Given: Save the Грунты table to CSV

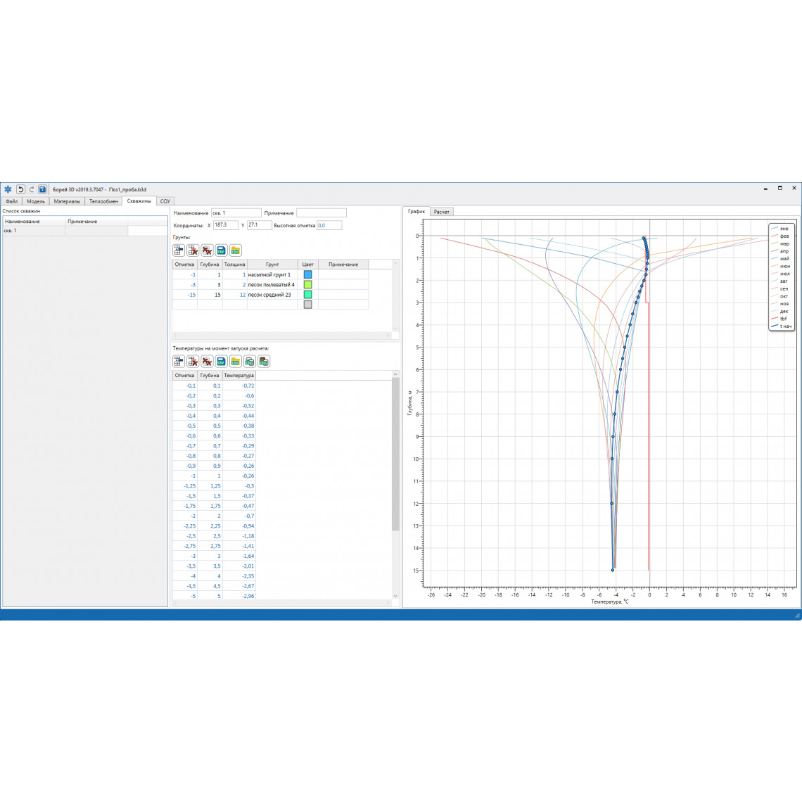Looking at the screenshot, I should click(x=221, y=250).
